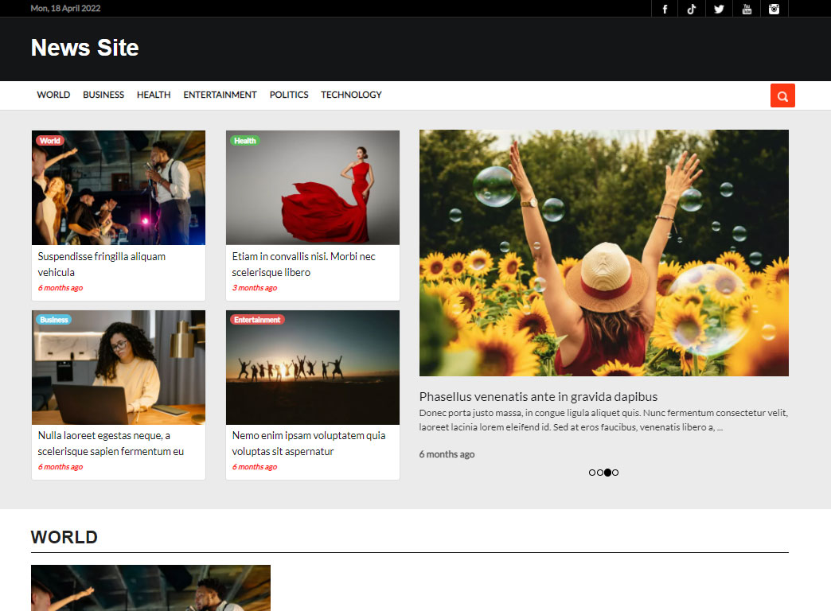Open the POLITICS section
This screenshot has width=831, height=611.
[288, 95]
